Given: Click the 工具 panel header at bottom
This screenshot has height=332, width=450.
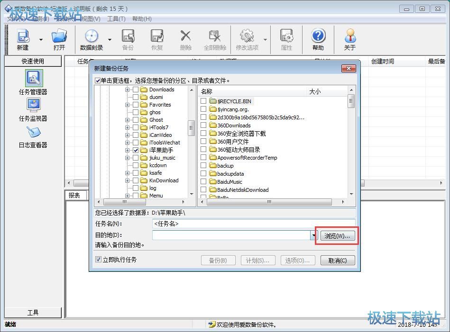Looking at the screenshot, I should click(33, 313).
